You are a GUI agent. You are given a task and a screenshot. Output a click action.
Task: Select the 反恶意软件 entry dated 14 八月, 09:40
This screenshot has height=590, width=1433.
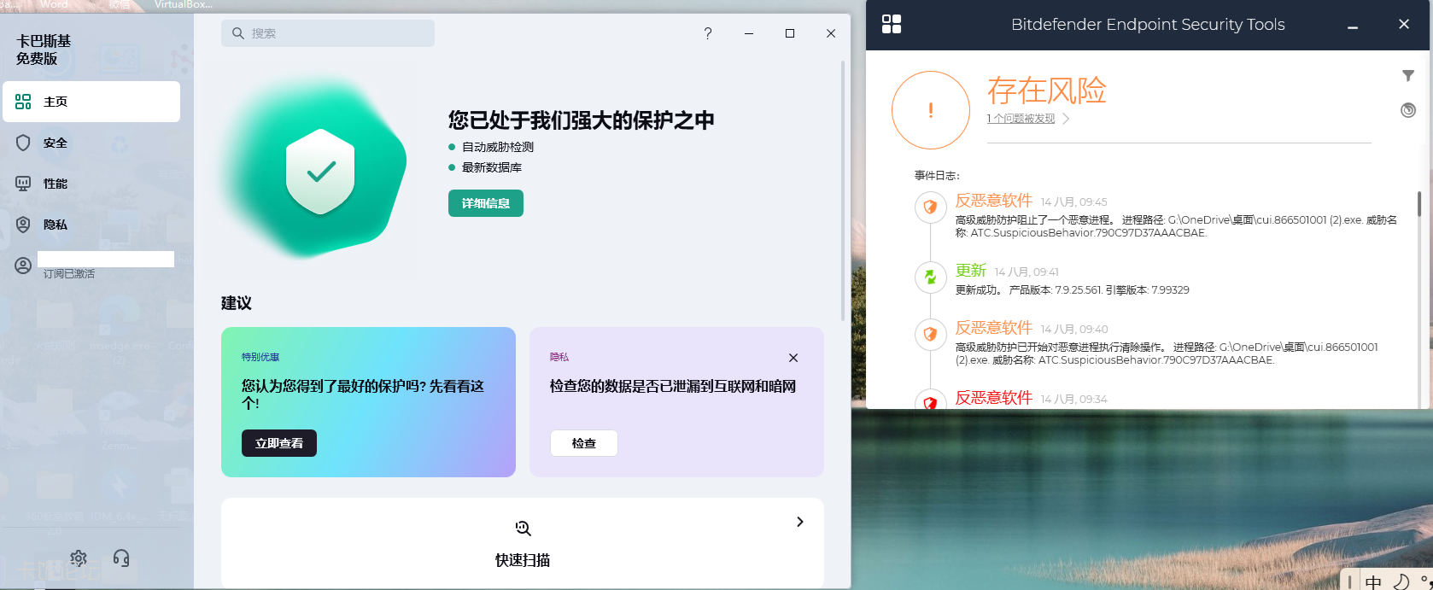pos(994,328)
